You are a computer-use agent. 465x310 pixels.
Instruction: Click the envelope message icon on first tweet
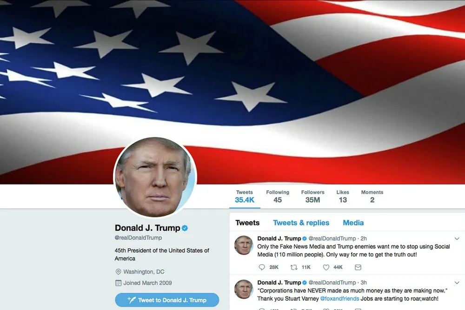[358, 267]
